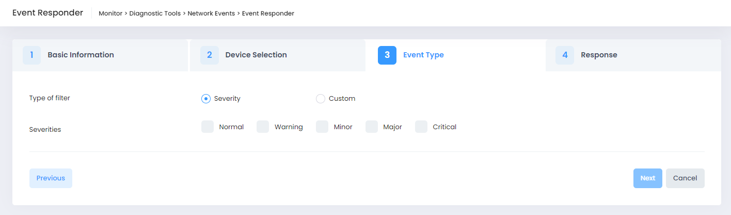Switch to the Device Selection tab

coord(256,55)
